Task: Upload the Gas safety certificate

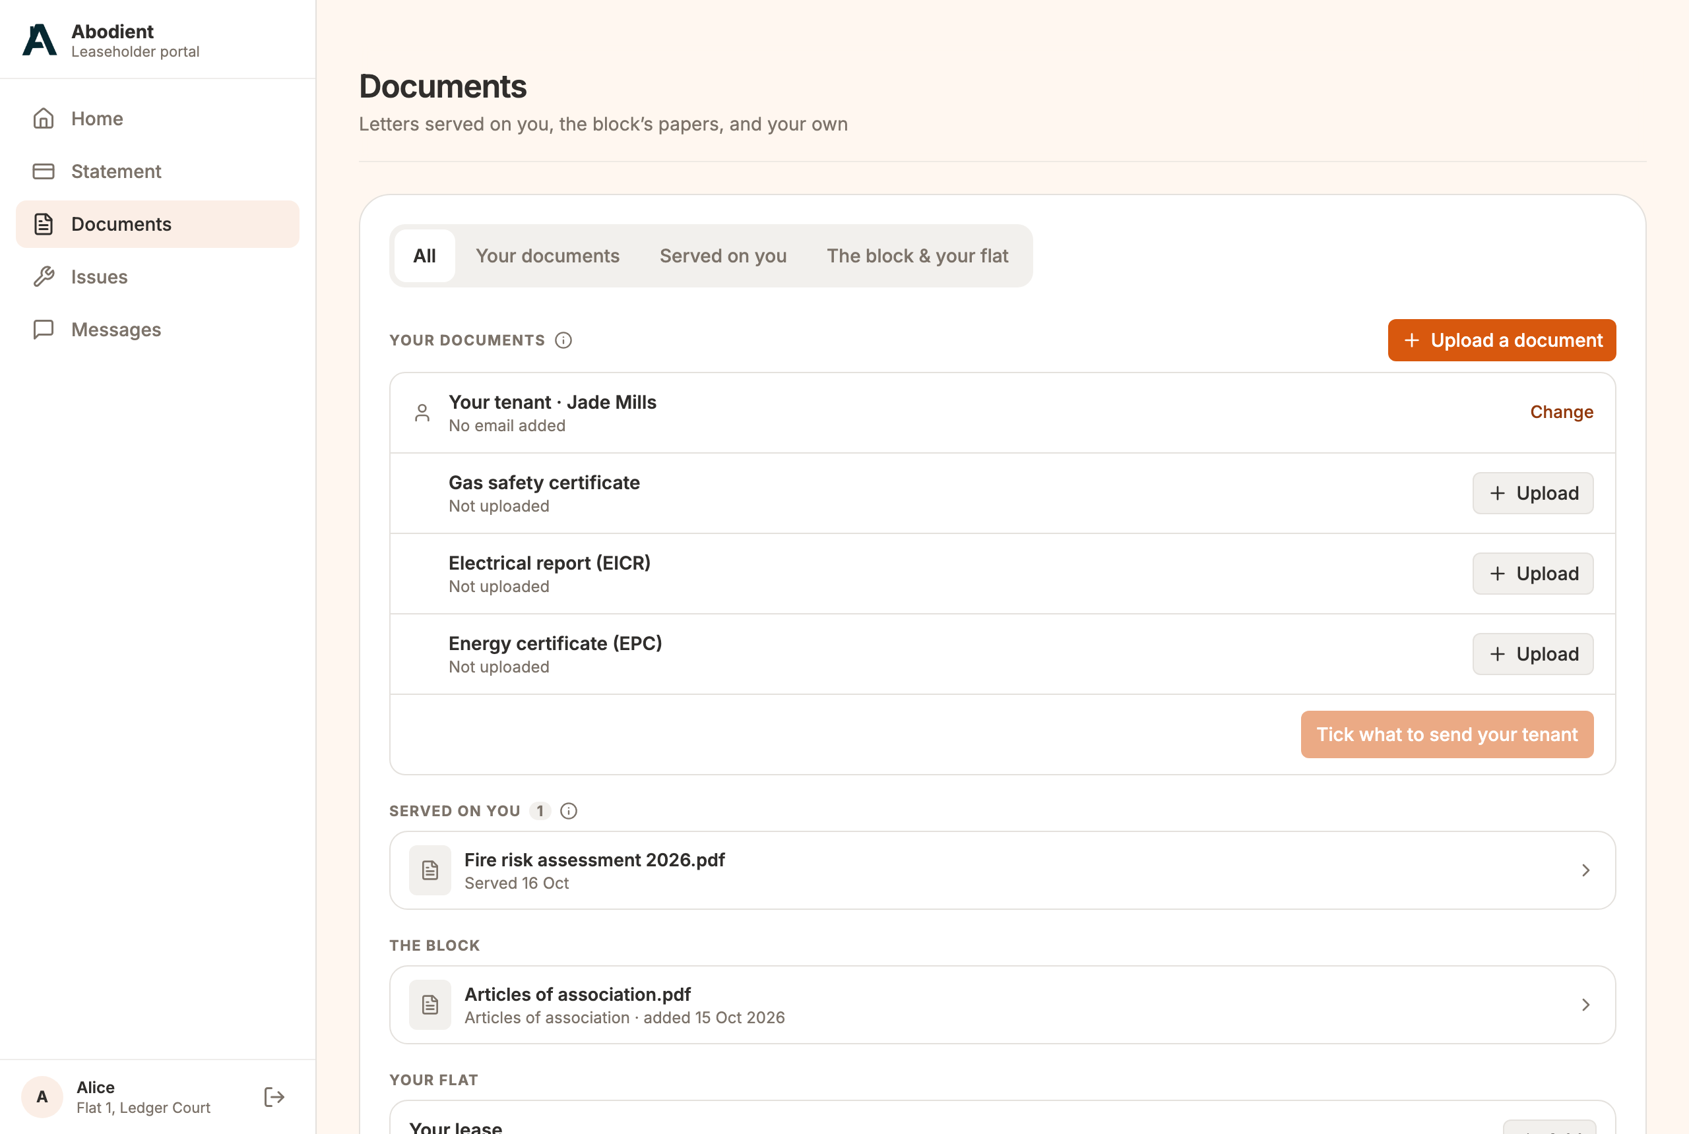Action: pos(1533,493)
